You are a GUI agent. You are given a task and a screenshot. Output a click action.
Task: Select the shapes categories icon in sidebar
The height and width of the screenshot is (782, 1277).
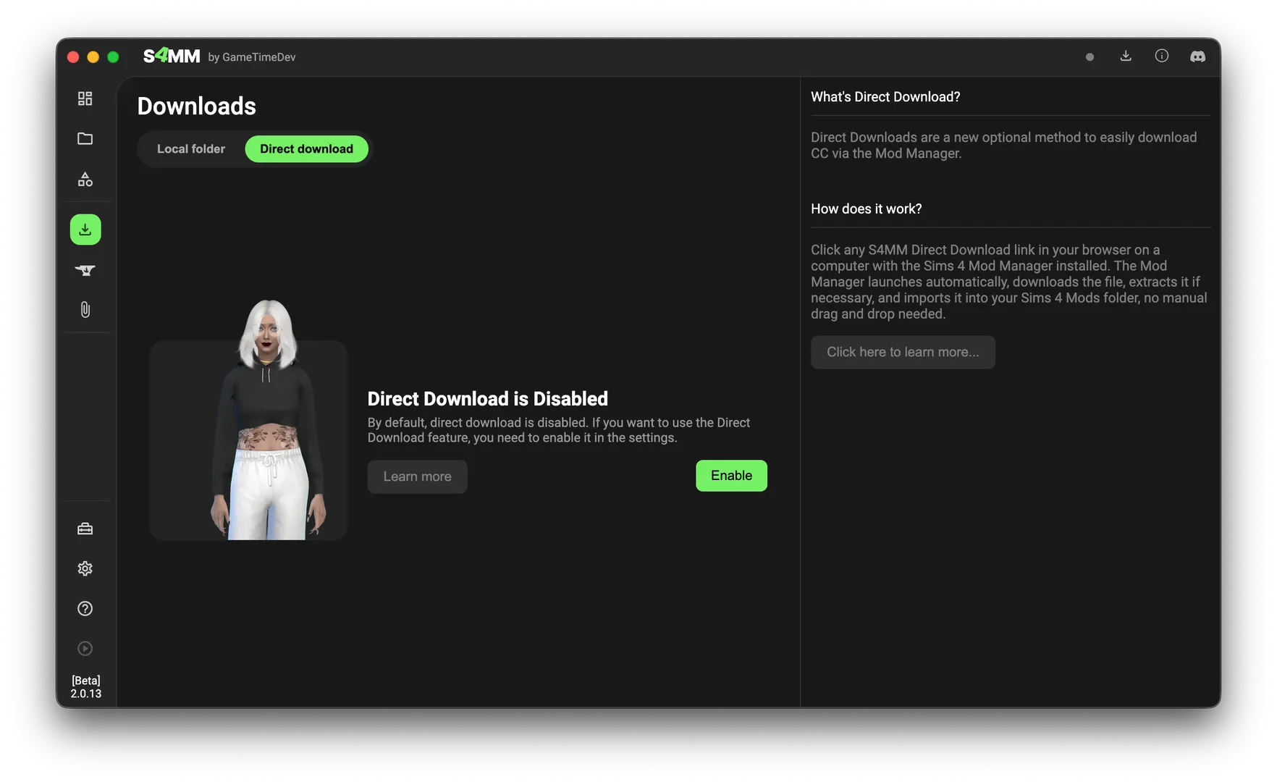(85, 179)
